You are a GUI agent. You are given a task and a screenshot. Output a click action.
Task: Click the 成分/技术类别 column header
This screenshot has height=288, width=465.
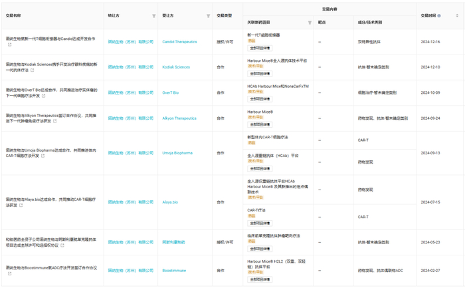pyautogui.click(x=370, y=23)
